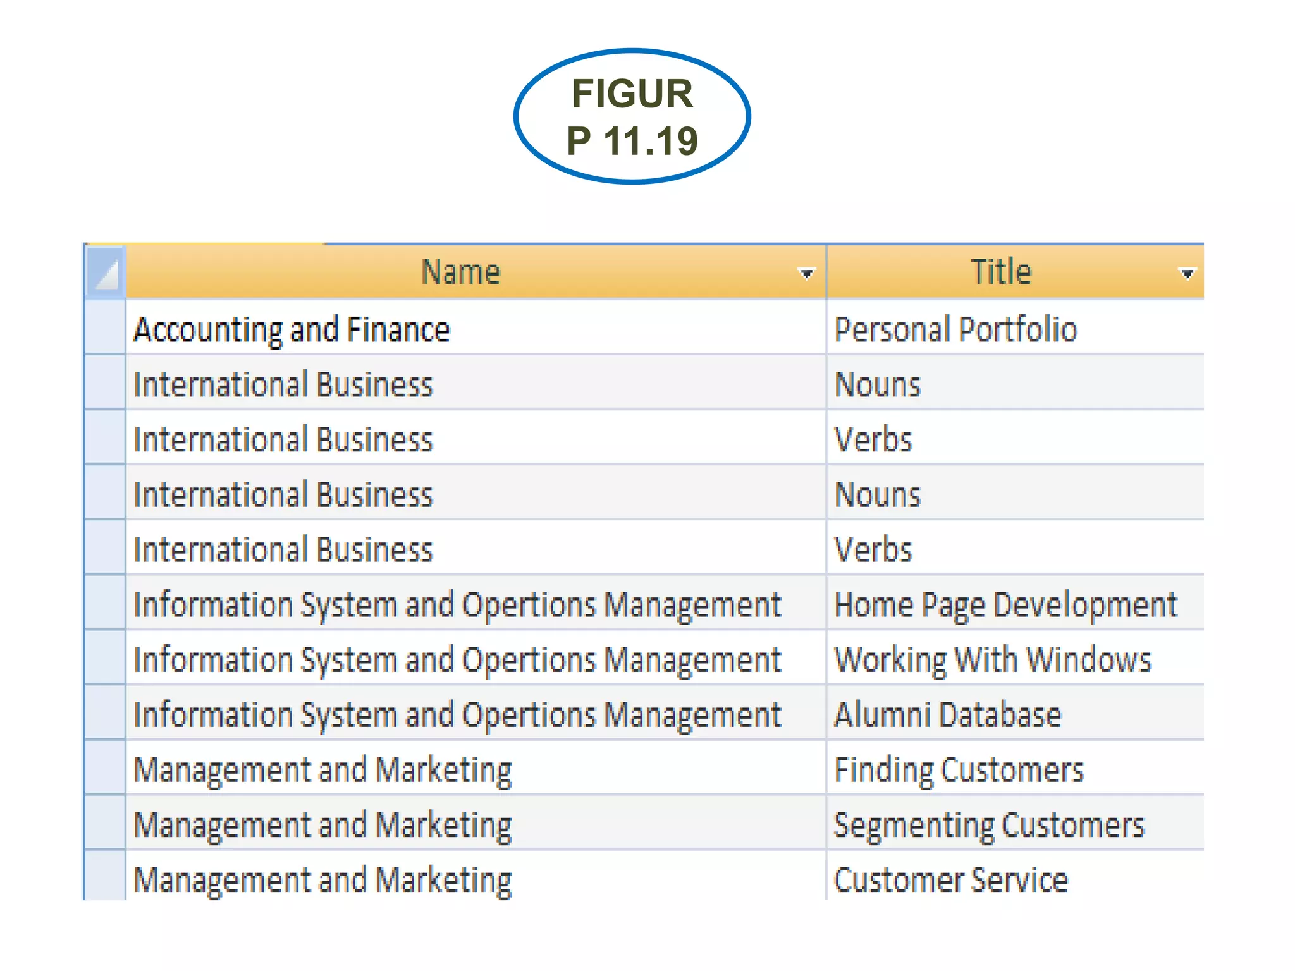The width and height of the screenshot is (1295, 971).
Task: Click the FIGUR P 11.19 oval label
Action: 632,117
